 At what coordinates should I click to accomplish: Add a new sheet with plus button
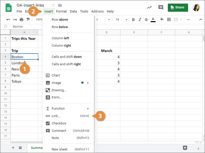pyautogui.click(x=13, y=148)
